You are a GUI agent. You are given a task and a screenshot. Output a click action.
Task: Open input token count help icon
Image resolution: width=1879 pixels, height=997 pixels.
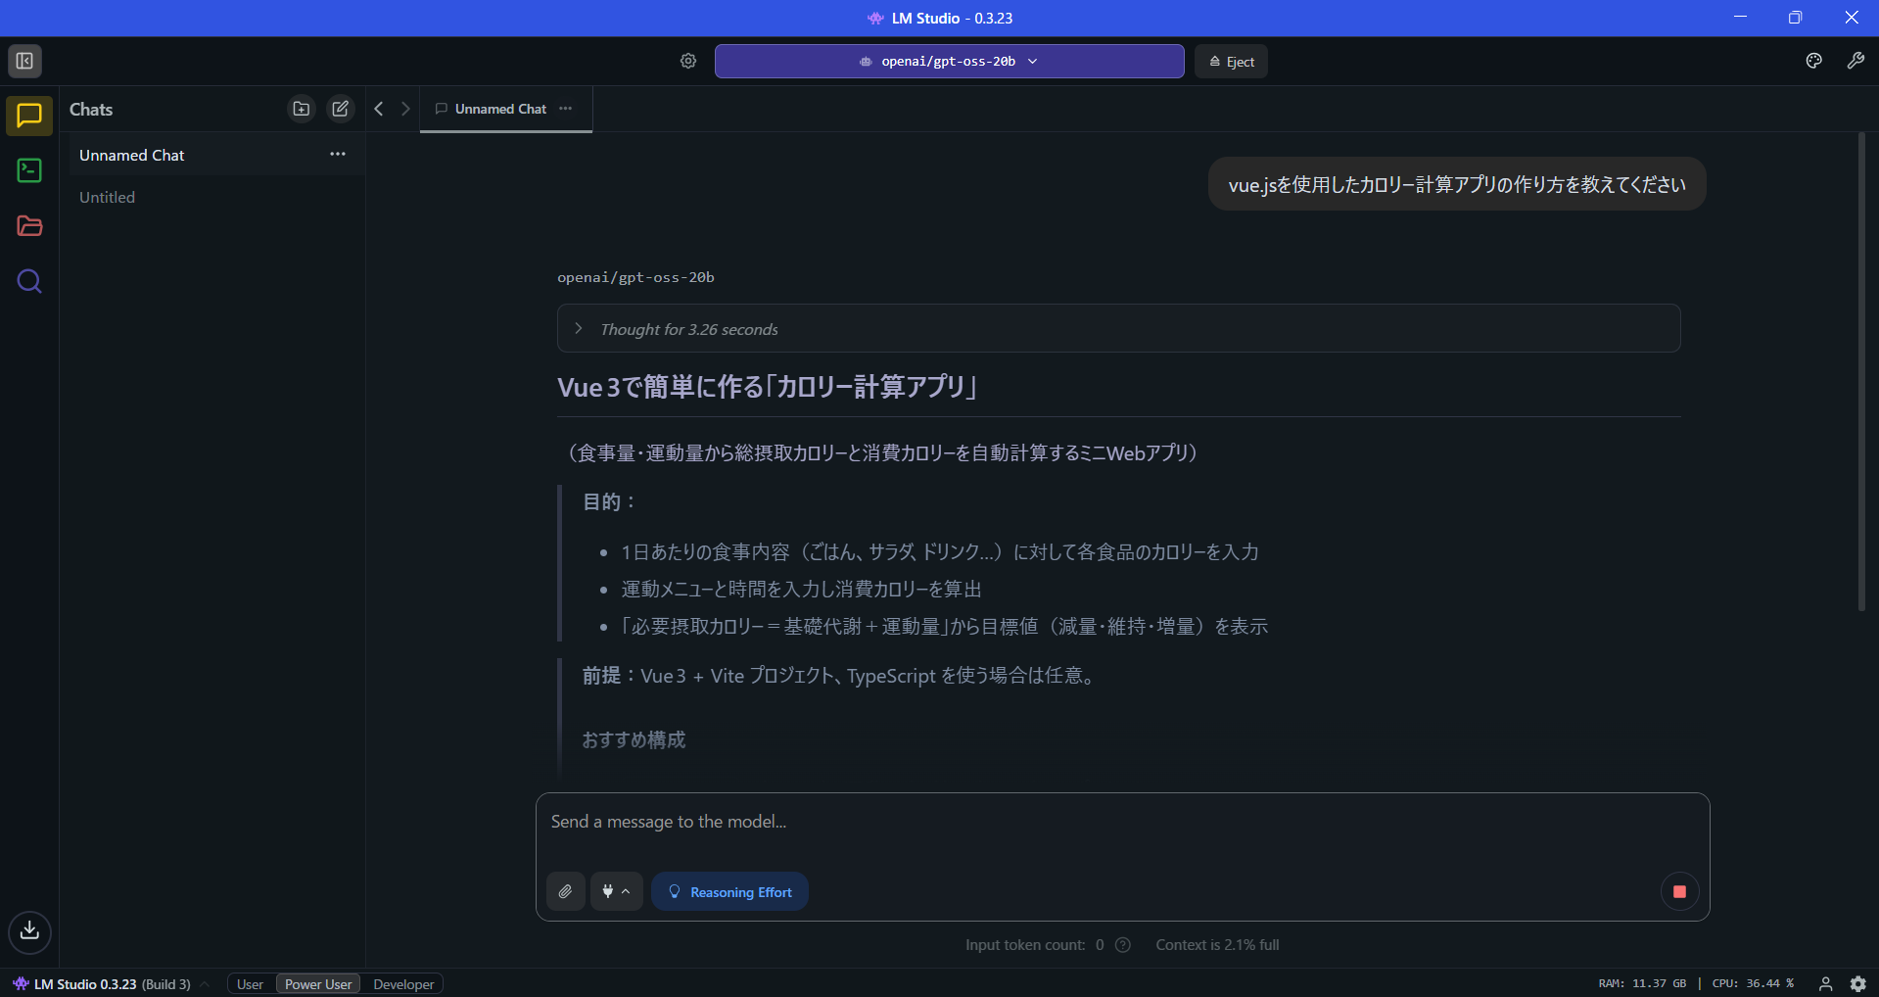(1123, 945)
